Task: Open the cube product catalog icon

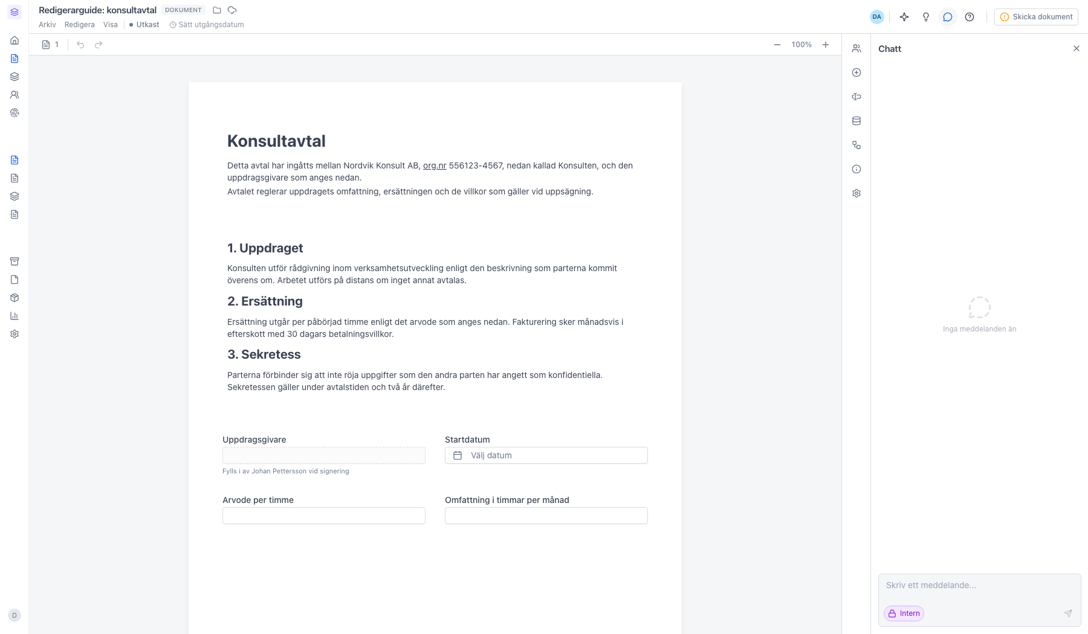Action: pyautogui.click(x=15, y=298)
